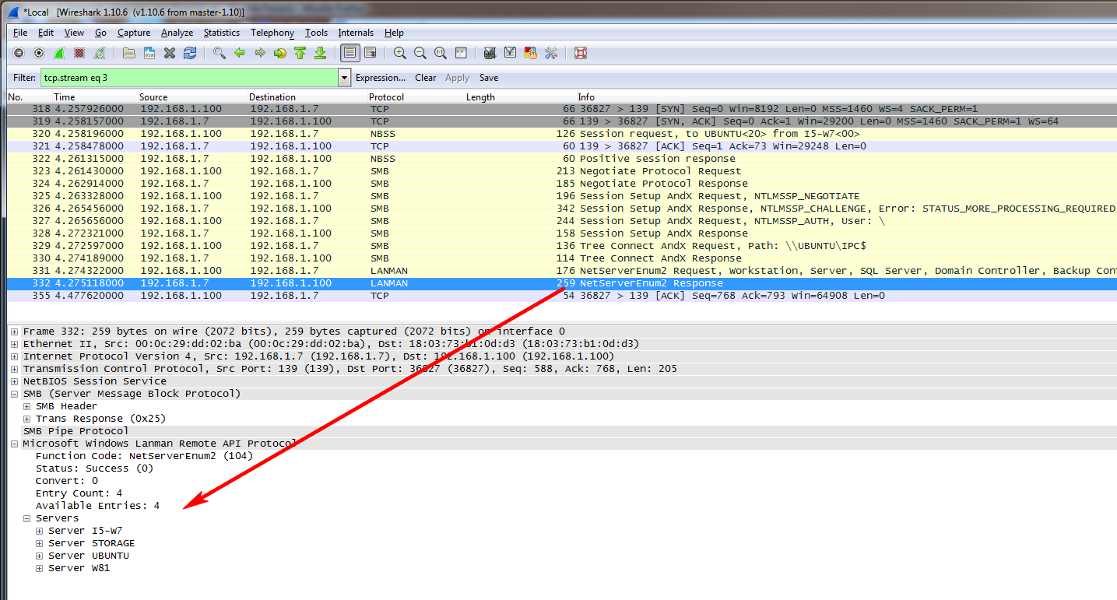Expand NetBIOS Session Service section
The width and height of the screenshot is (1117, 600).
[x=16, y=381]
